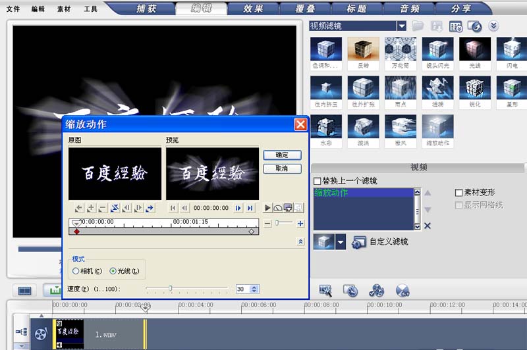This screenshot has height=350, width=527.
Task: Switch to the 捕获 step tab
Action: tap(146, 9)
